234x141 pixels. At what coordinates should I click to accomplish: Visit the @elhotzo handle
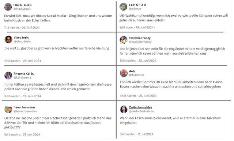point(135,9)
